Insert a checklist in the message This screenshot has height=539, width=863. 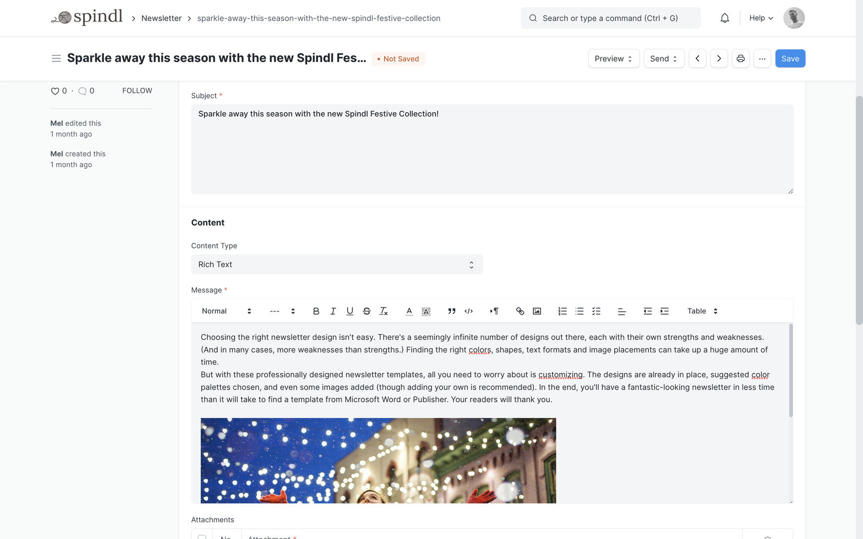(x=596, y=311)
